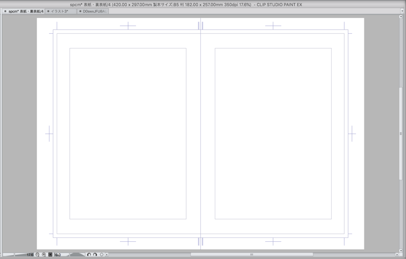The image size is (406, 259).
Task: Close the spcm tab via its dot
Action: 5,11
